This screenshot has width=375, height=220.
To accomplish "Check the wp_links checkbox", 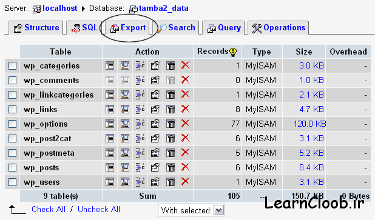I will (x=12, y=110).
